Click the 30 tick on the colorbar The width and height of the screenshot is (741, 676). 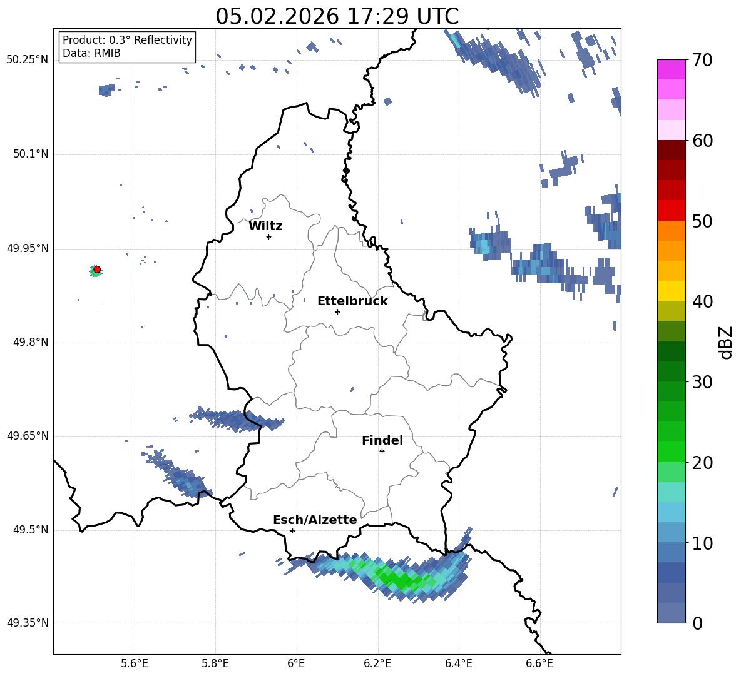(702, 382)
